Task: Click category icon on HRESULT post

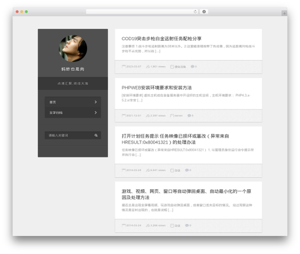Action: (172, 170)
